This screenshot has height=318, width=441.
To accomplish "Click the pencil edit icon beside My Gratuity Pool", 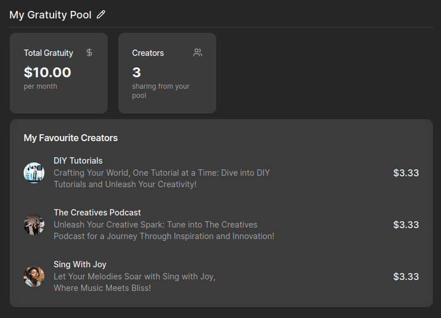I will click(101, 15).
